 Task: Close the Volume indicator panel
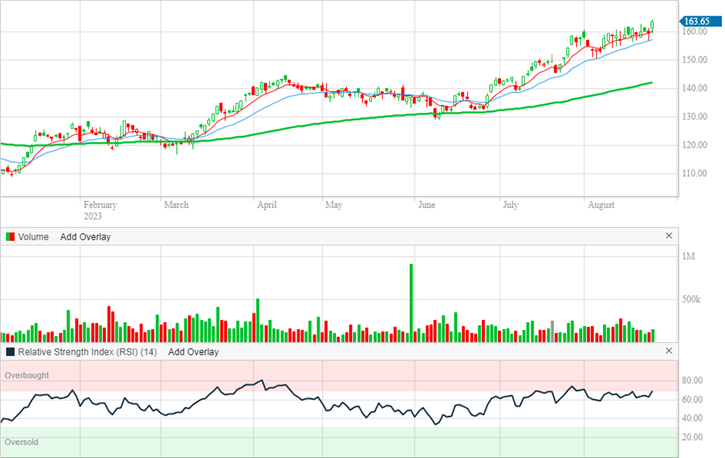[x=669, y=236]
